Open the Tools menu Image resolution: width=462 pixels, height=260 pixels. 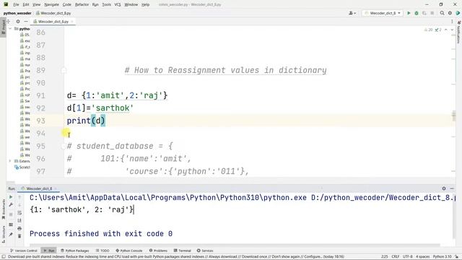pos(106,4)
